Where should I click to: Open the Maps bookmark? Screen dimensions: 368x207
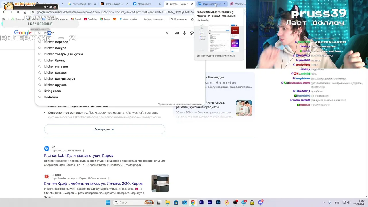(x=105, y=19)
